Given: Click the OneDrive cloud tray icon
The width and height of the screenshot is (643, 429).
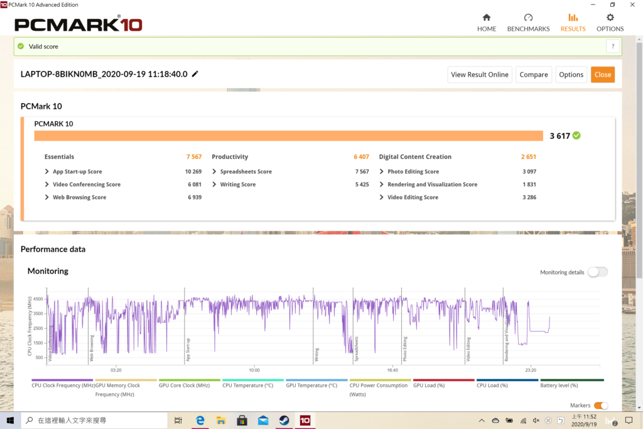Looking at the screenshot, I should [x=495, y=420].
